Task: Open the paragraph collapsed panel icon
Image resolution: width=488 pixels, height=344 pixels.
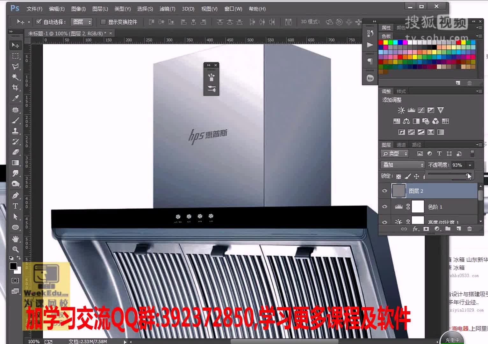Action: 370,61
